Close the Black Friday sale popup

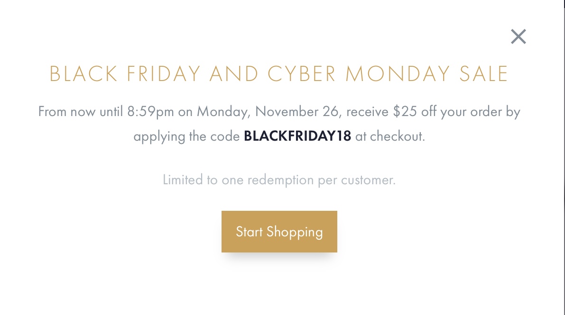(519, 36)
